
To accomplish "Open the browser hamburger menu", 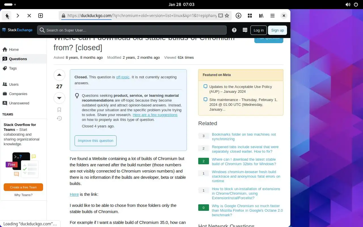I will 273,16.
